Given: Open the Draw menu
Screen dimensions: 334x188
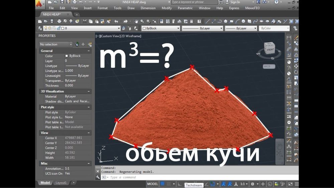Looking at the screenshot, I should [131, 8].
